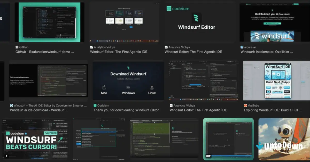Click the Analytics Vidhya favicon icon
This screenshot has width=310, height=162.
(91, 47)
